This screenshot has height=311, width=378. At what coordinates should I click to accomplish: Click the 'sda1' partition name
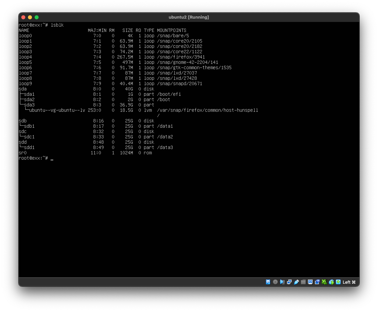(29, 94)
